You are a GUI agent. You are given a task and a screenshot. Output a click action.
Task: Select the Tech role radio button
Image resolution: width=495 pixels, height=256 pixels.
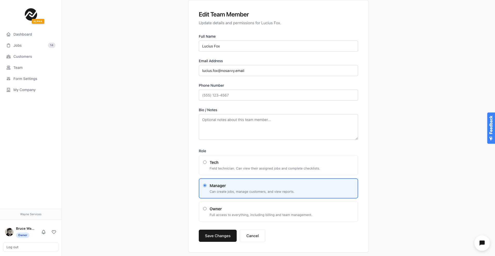(205, 162)
